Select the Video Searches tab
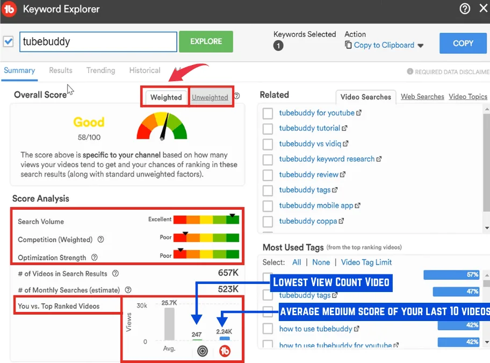 pyautogui.click(x=366, y=97)
